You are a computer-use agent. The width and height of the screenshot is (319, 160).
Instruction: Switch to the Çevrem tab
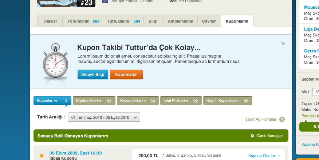pos(209,22)
